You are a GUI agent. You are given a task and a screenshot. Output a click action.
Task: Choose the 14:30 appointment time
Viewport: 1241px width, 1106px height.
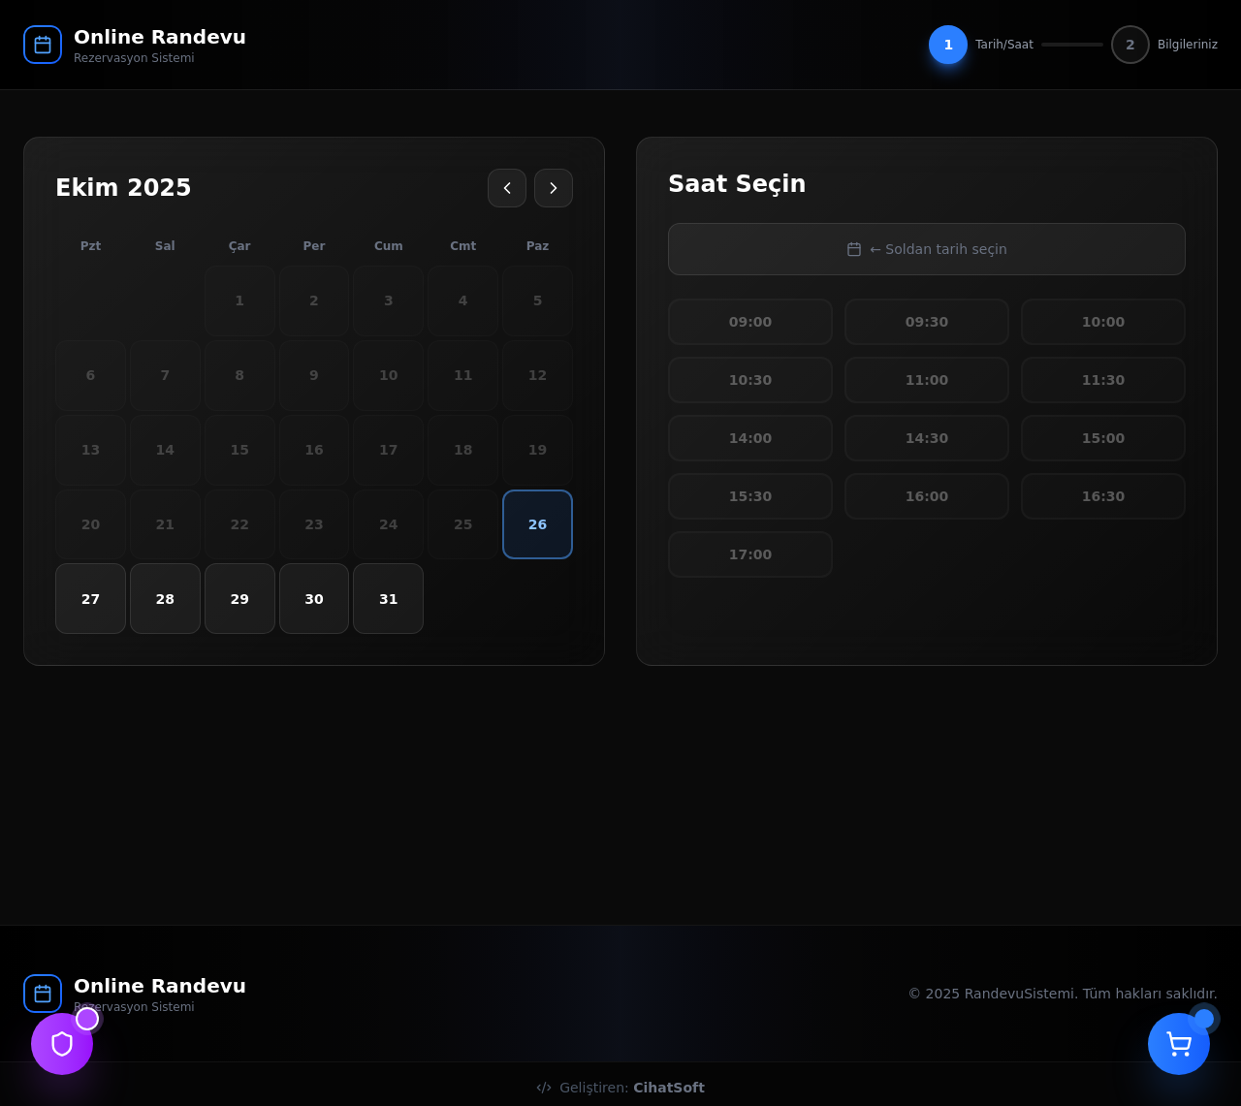click(927, 438)
